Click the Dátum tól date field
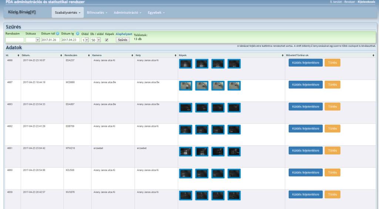 [50, 40]
